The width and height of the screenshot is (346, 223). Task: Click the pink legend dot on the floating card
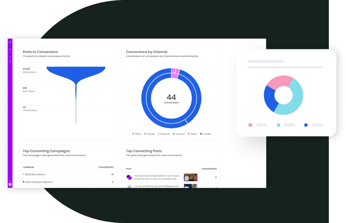tap(250, 125)
